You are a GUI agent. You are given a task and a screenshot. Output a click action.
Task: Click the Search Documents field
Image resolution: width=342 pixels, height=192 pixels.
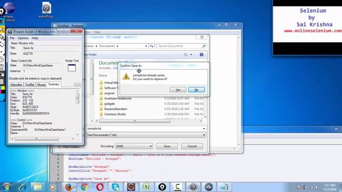pos(182,46)
